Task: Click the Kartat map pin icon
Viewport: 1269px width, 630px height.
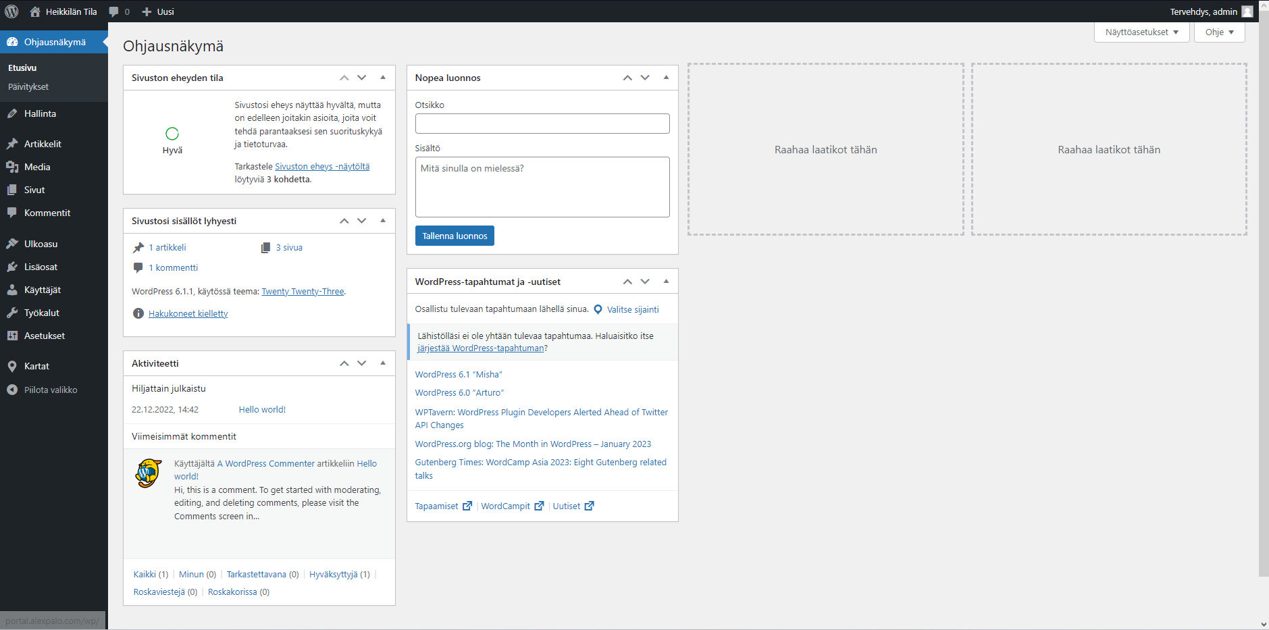Action: (12, 366)
